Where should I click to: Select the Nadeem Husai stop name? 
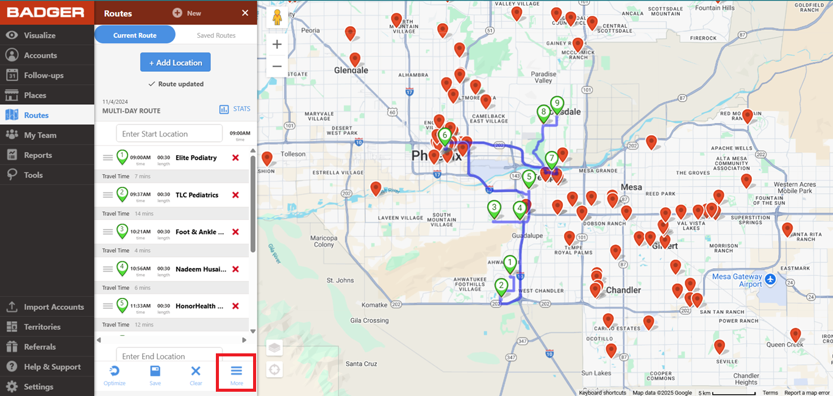tap(201, 269)
